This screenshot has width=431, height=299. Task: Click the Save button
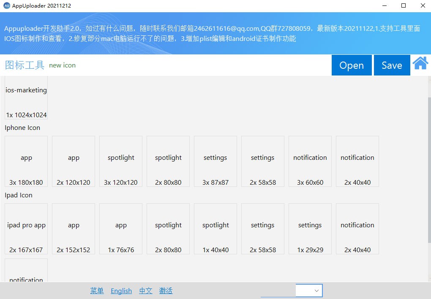click(x=392, y=65)
